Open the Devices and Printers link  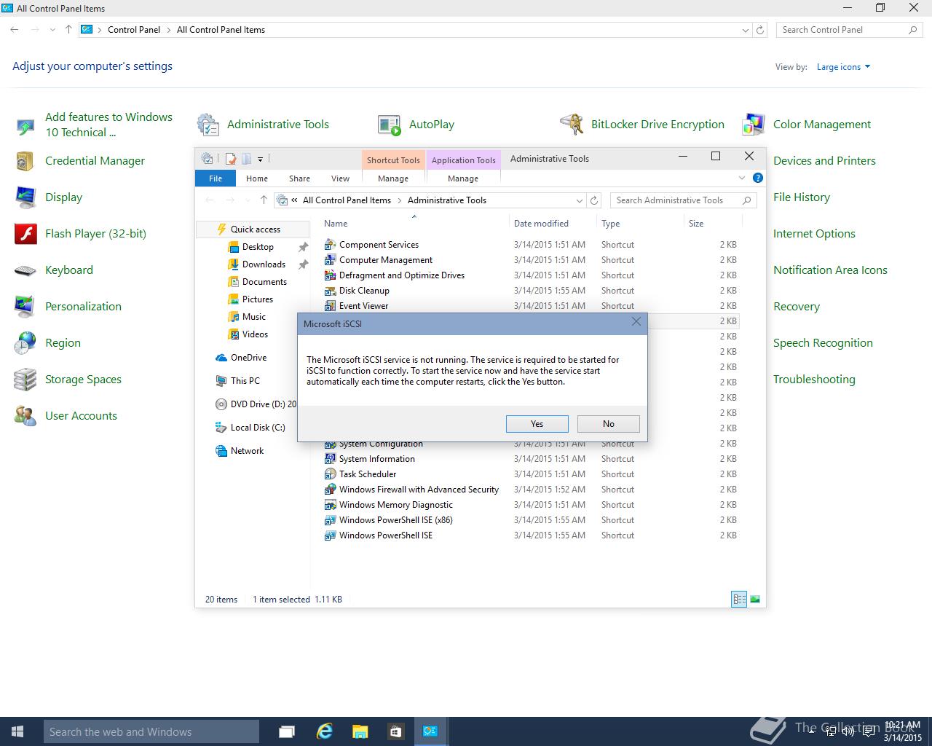click(x=824, y=161)
